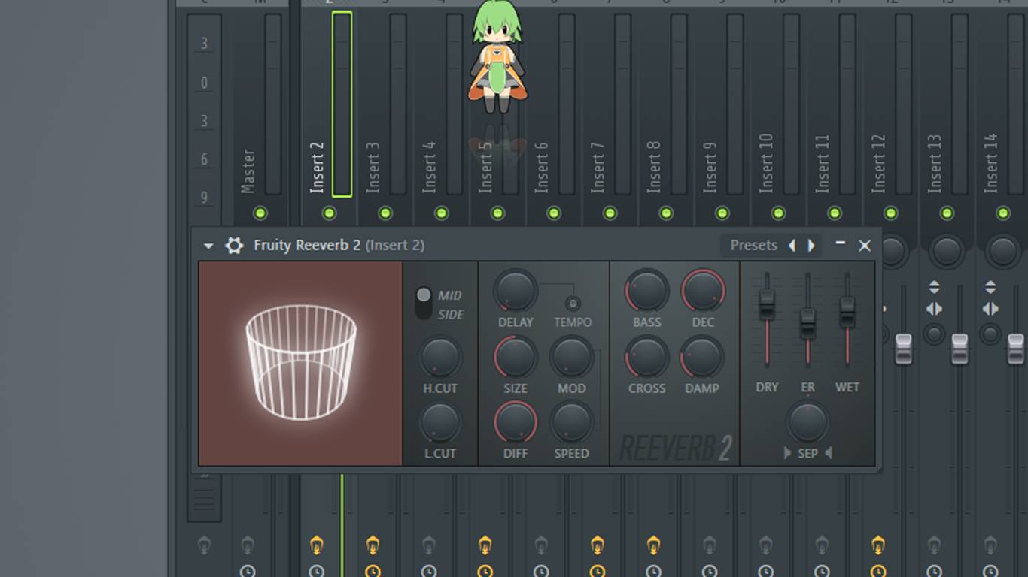The height and width of the screenshot is (577, 1028).
Task: Go to the next Reeverb preset
Action: (x=811, y=246)
